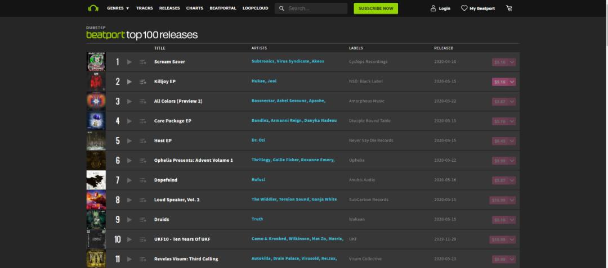This screenshot has width=608, height=268.
Task: Buy Reveles Visum with its price button
Action: click(x=500, y=259)
